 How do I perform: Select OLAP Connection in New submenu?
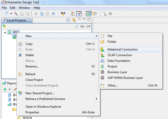coord(130,55)
